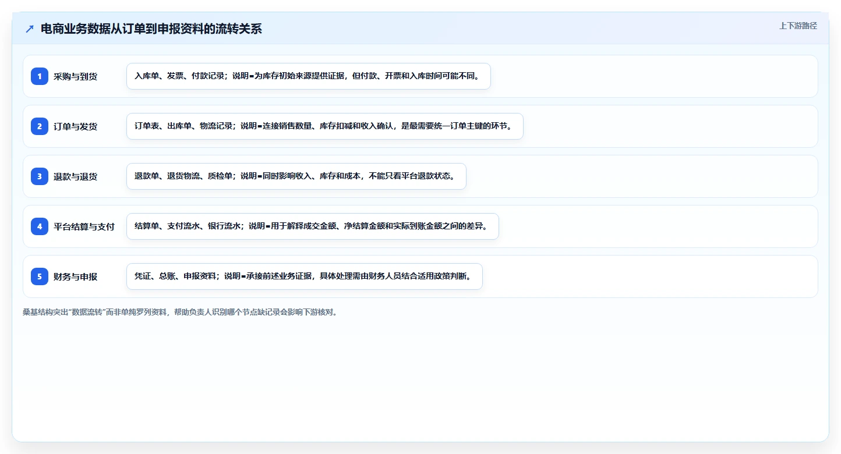841x454 pixels.
Task: Click the 采购与到货 step label
Action: tap(75, 76)
